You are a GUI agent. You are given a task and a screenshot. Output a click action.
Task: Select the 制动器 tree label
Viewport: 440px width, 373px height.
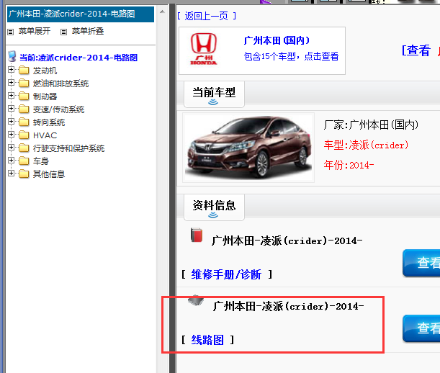(x=45, y=96)
